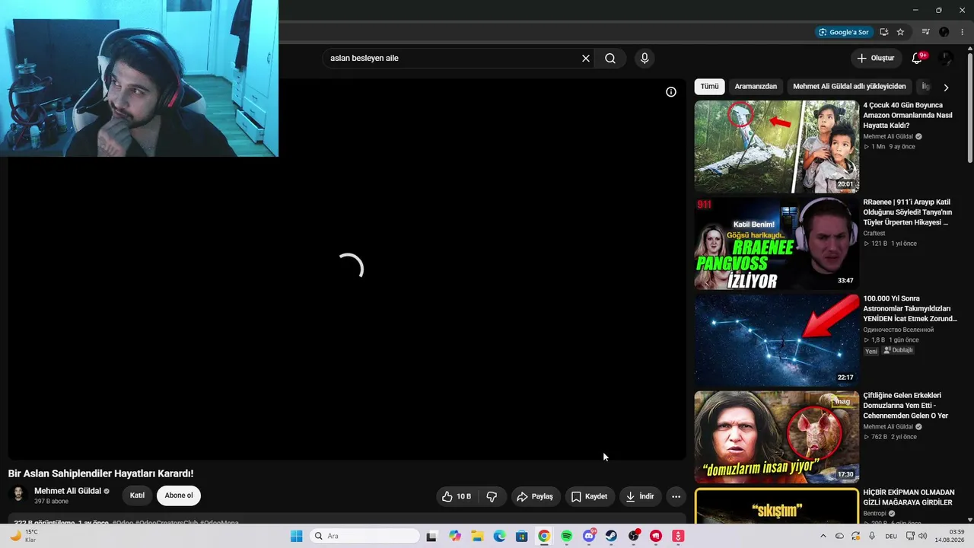The height and width of the screenshot is (548, 974).
Task: Dislike the video with the thumbs-down button
Action: pos(492,496)
